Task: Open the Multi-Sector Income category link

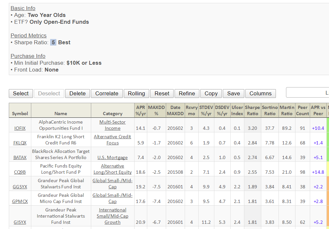Action: [112, 125]
